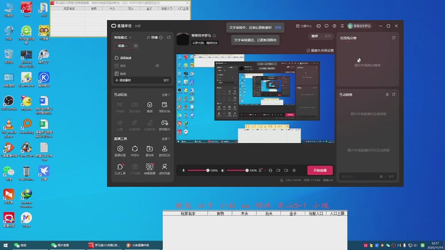Expand the 常规模式 mode dropdown
The width and height of the screenshot is (445, 250).
coord(123,37)
